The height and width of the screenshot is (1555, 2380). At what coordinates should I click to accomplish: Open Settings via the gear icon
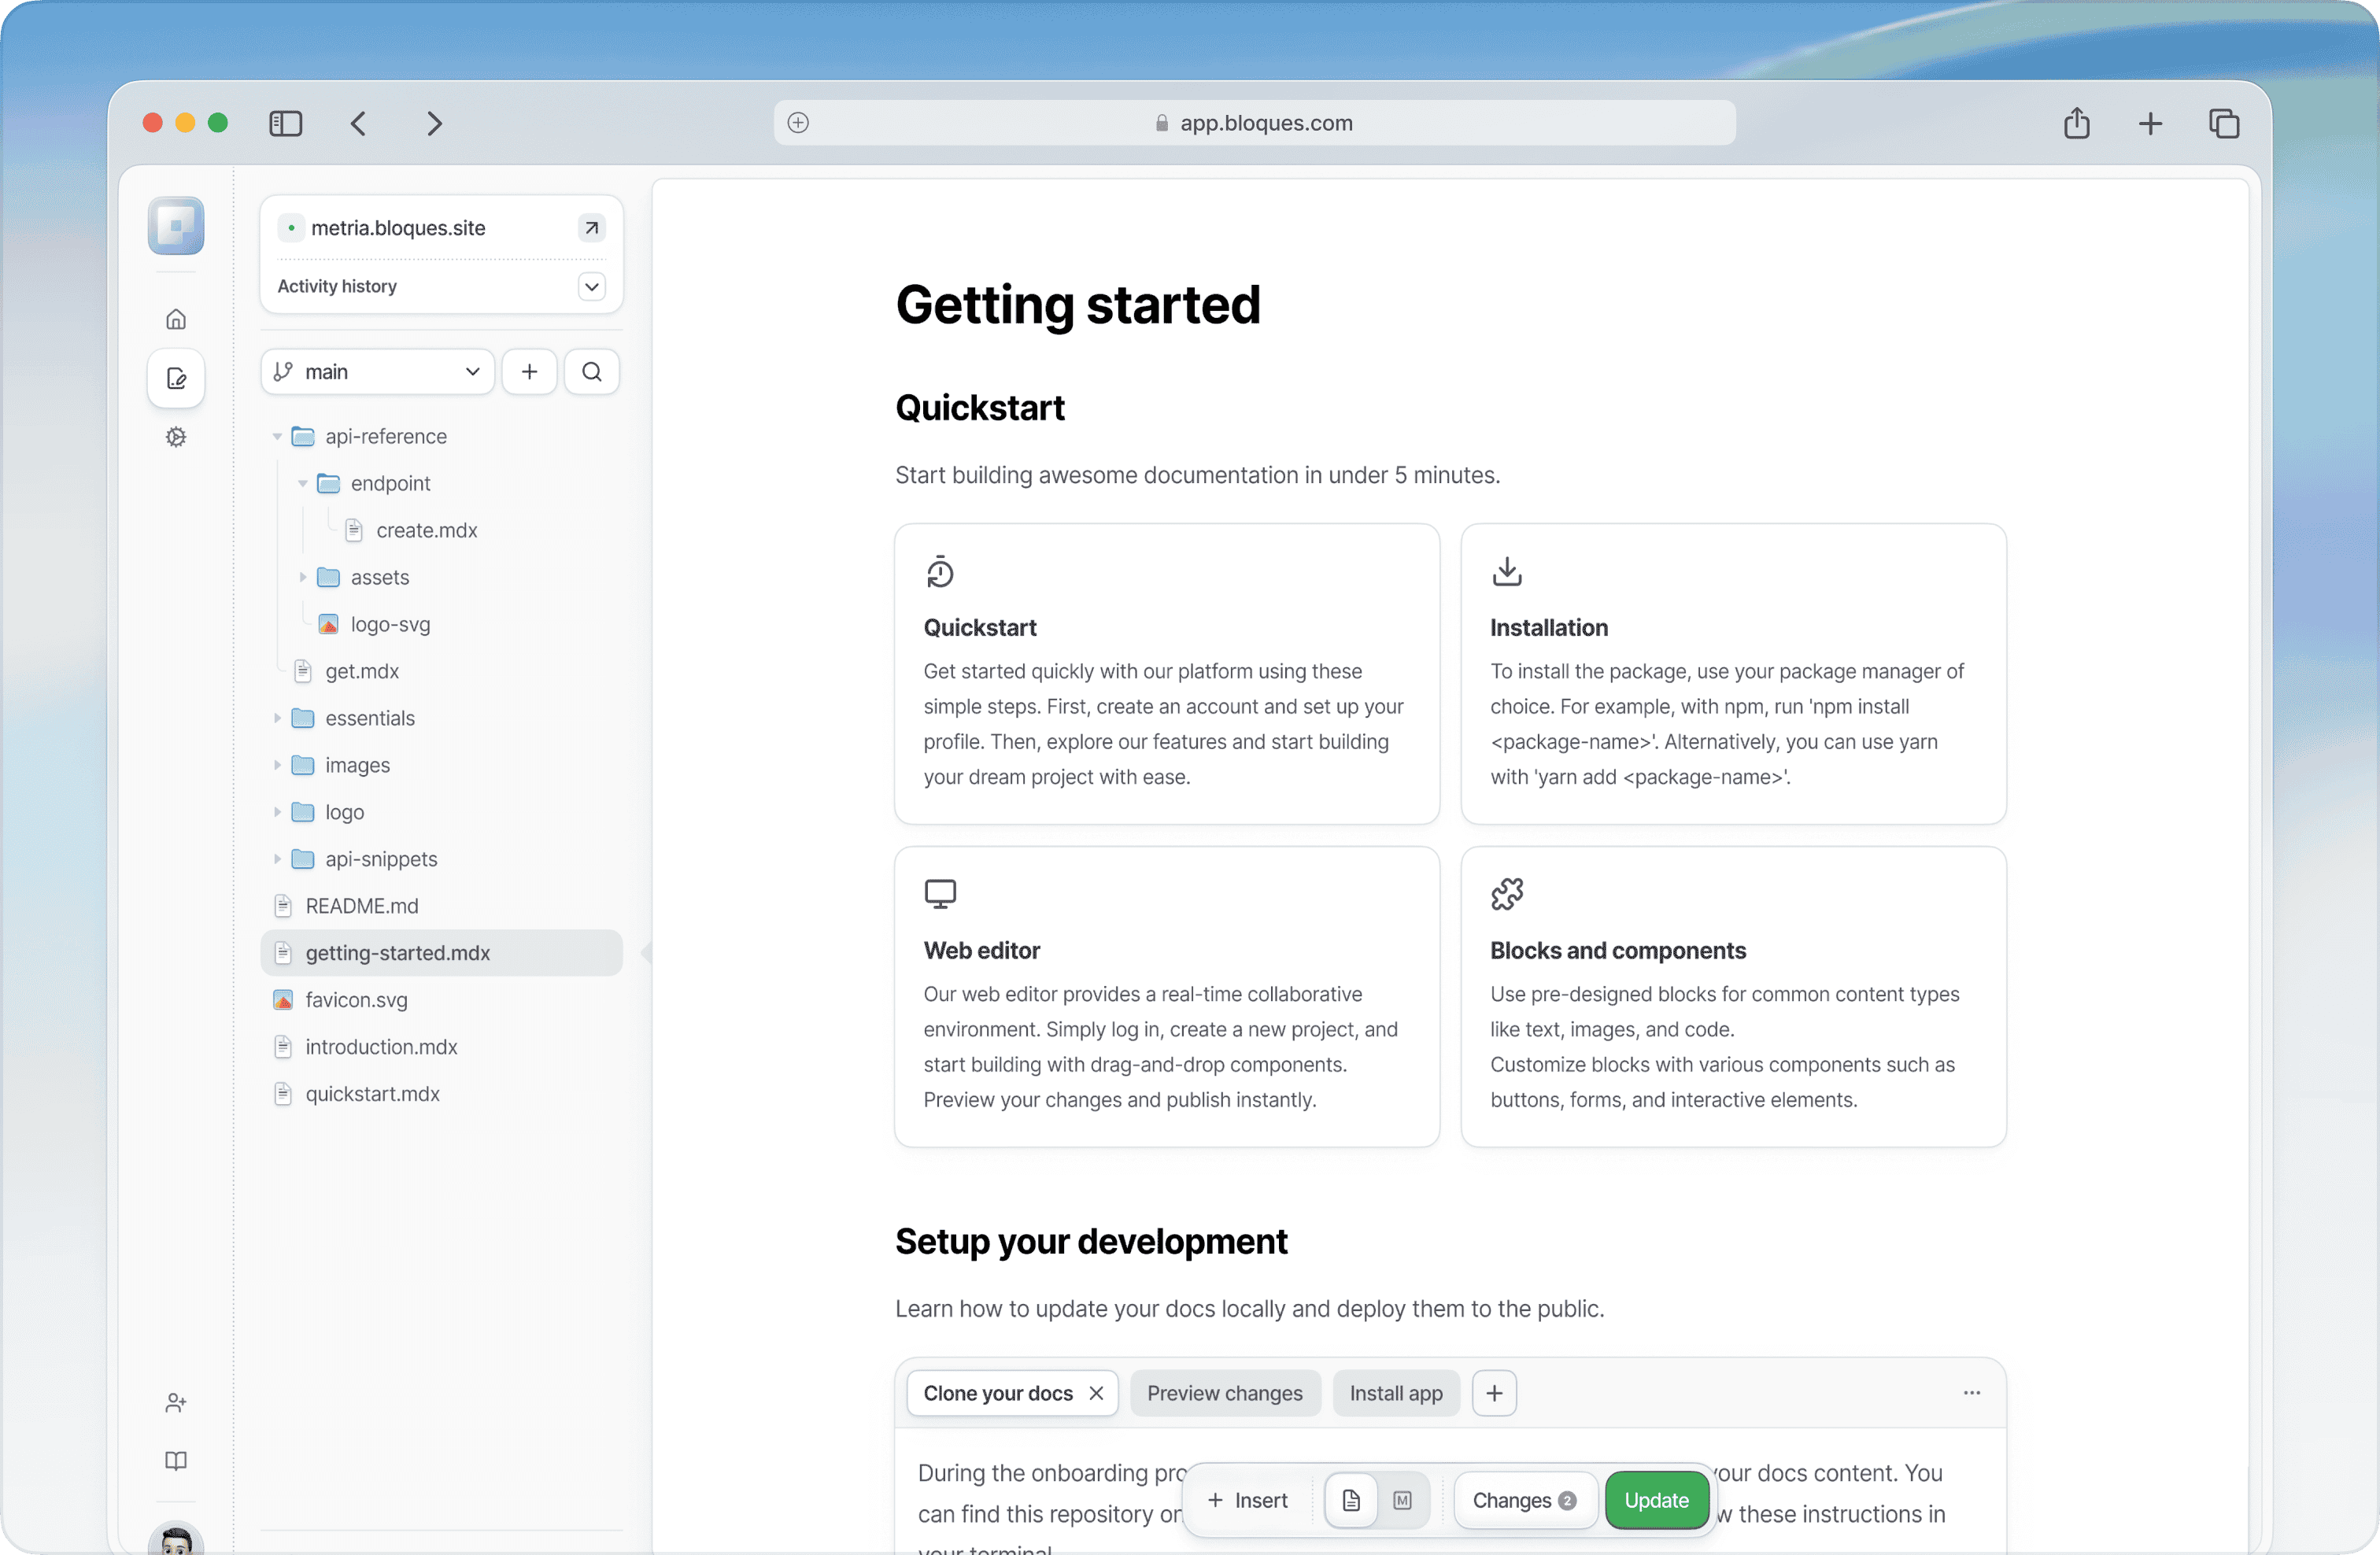coord(176,437)
